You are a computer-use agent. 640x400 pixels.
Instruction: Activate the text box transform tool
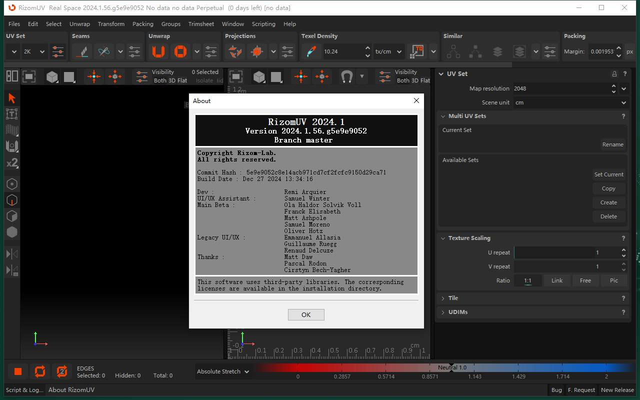click(12, 114)
